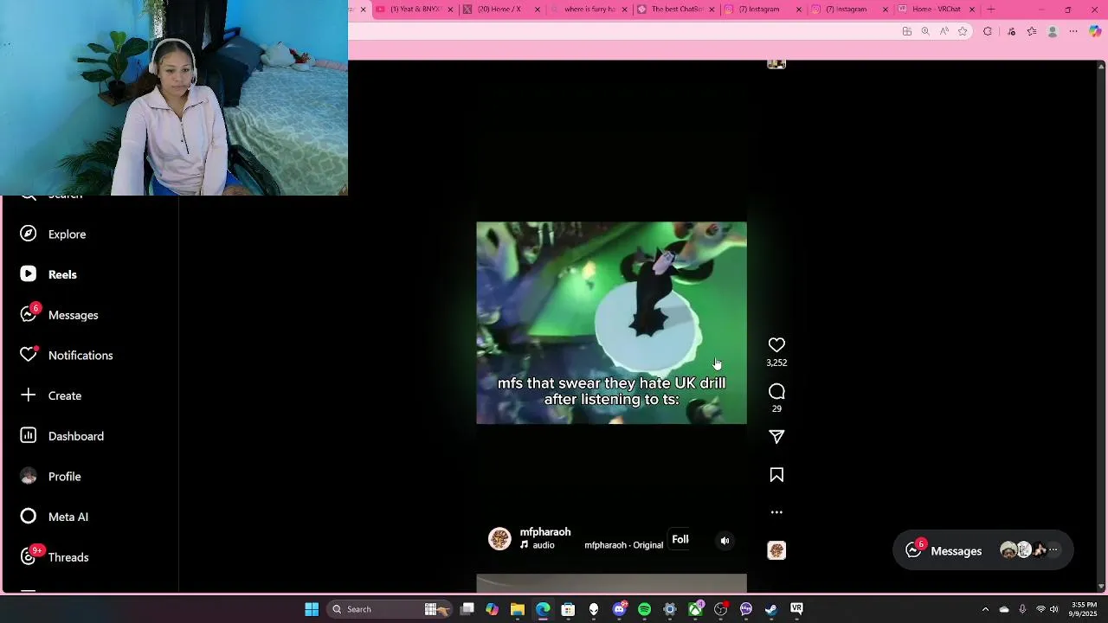Open File Explorer from taskbar

[x=517, y=609]
